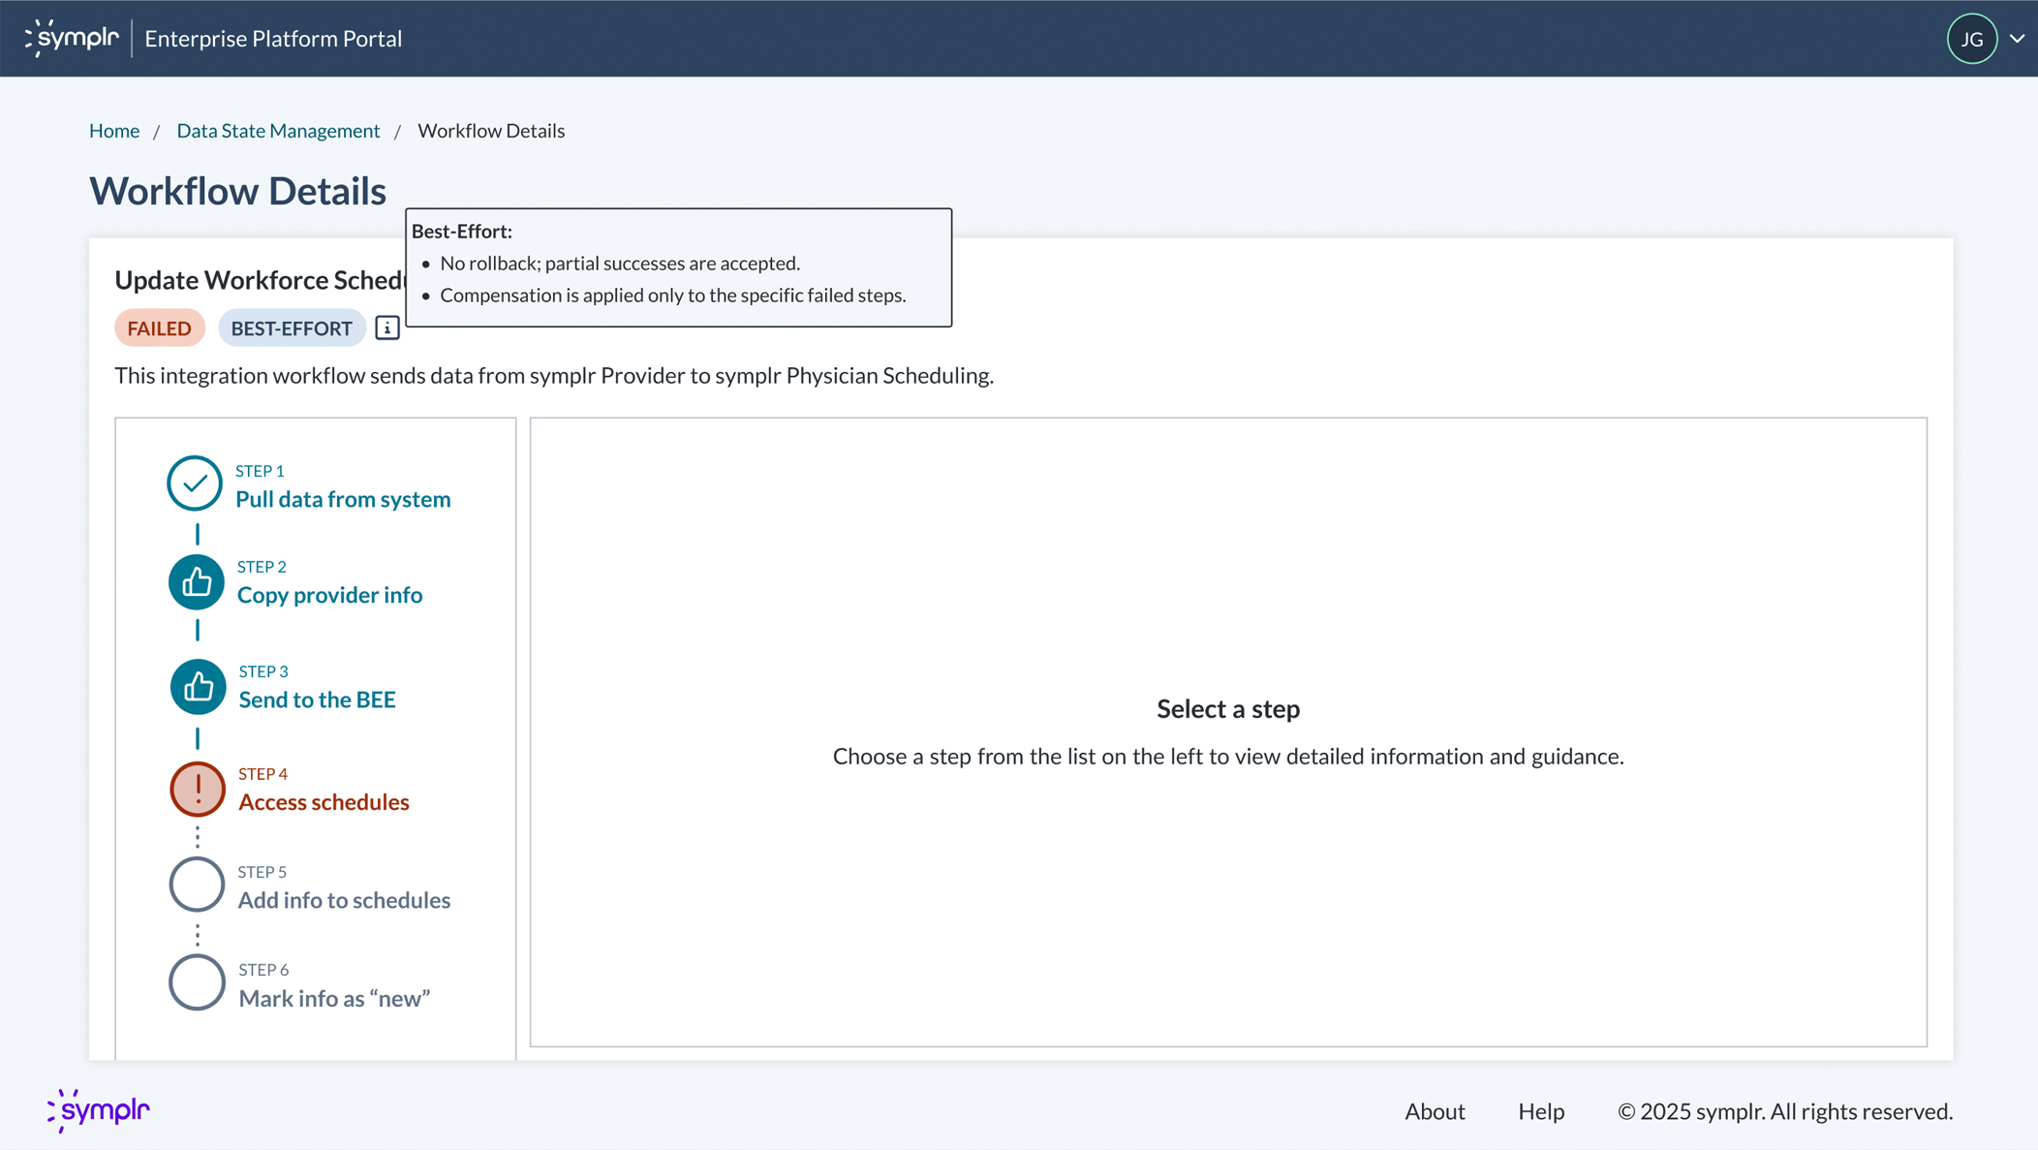Click the dotted progress connector below Access schedules
Screen dimensions: 2038x1150
(197, 837)
